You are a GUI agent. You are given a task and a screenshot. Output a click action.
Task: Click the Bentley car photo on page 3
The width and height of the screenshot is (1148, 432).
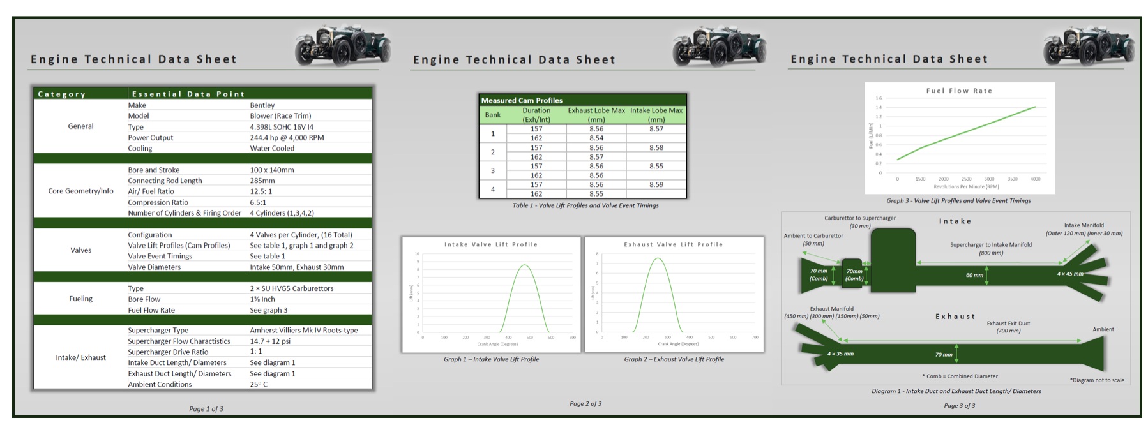point(1089,47)
